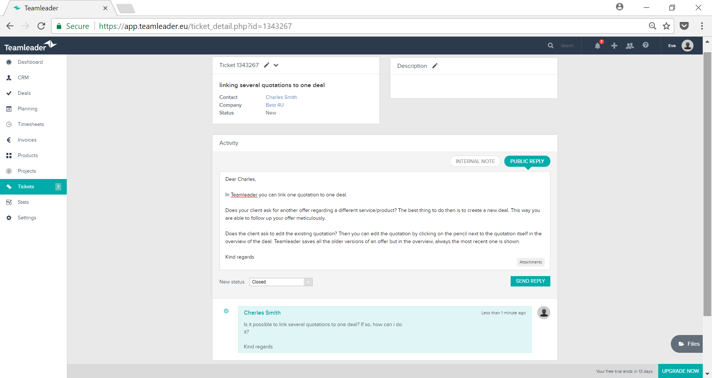Click Eva's profile avatar icon
712x378 pixels.
688,46
